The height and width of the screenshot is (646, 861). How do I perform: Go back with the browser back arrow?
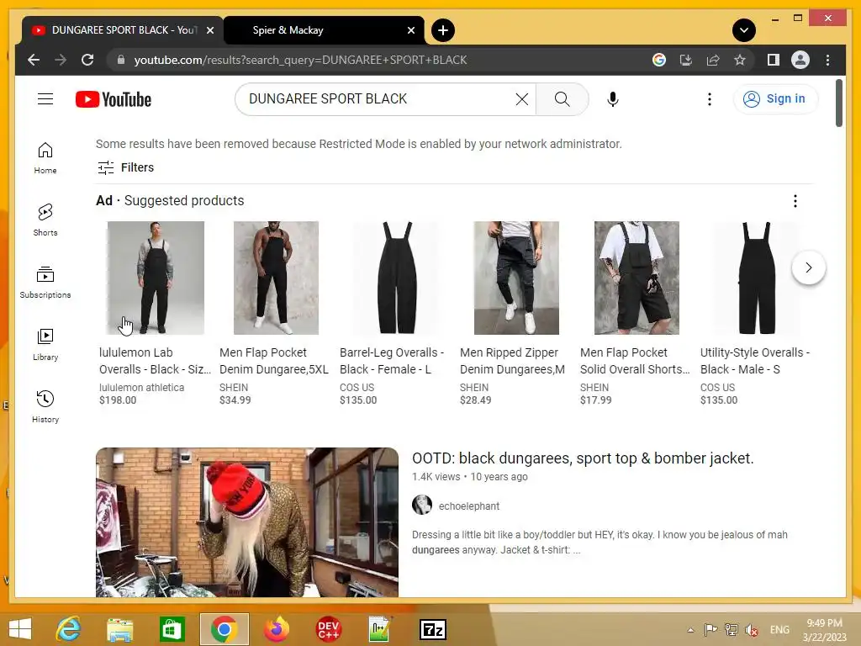click(x=34, y=60)
